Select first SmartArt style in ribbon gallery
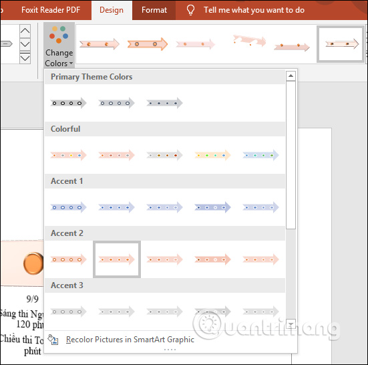Screen dimensions: 368x365 [x=100, y=44]
